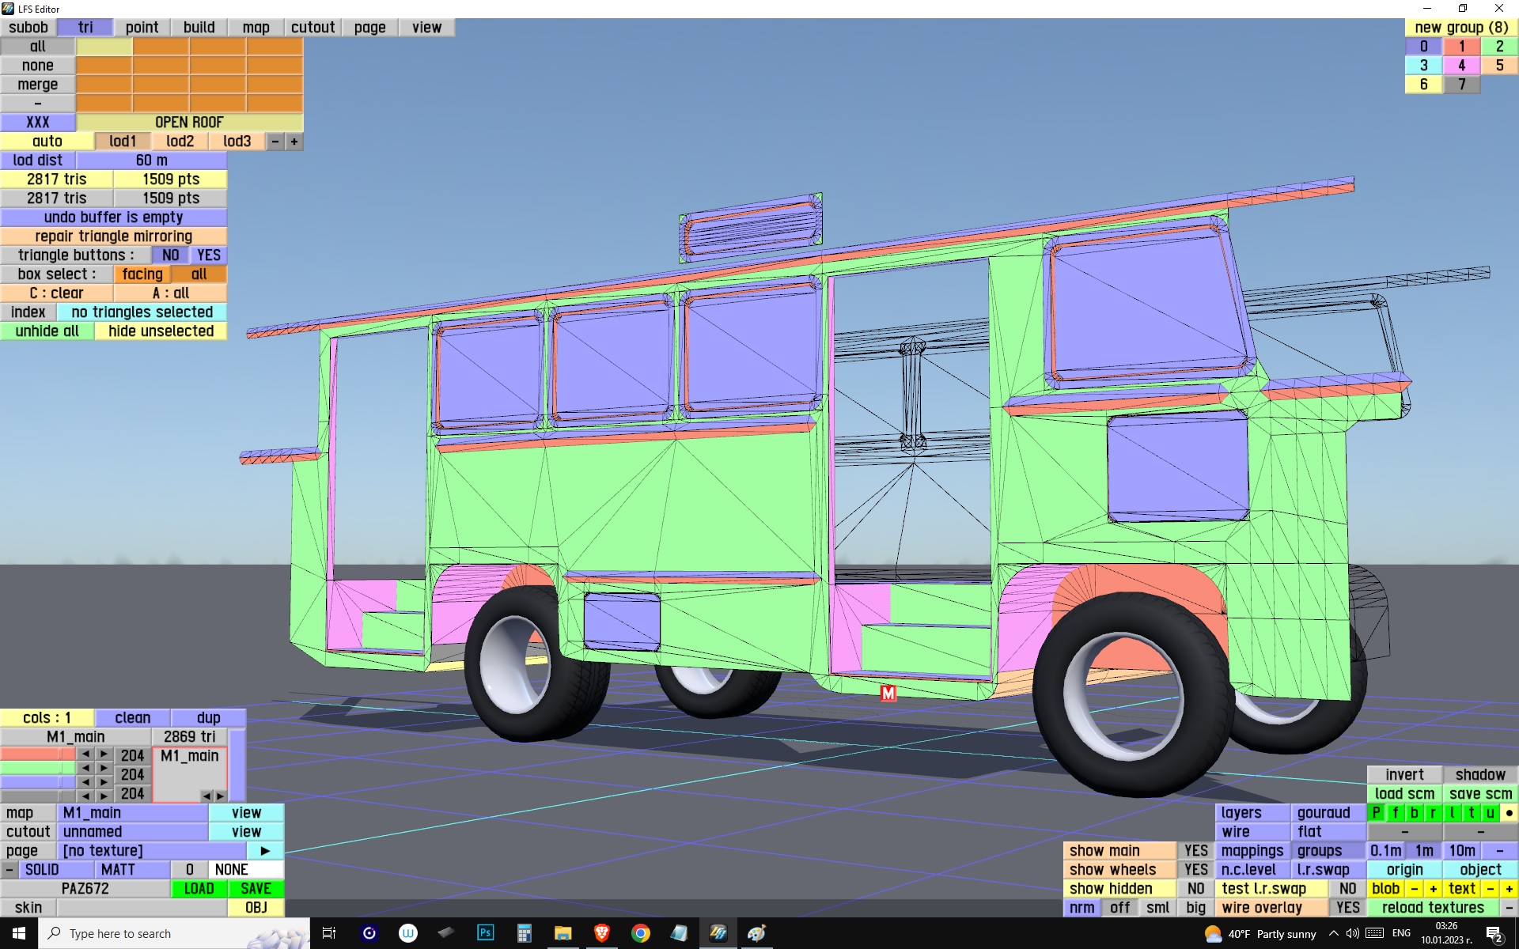Click the red color channel slider

(38, 754)
